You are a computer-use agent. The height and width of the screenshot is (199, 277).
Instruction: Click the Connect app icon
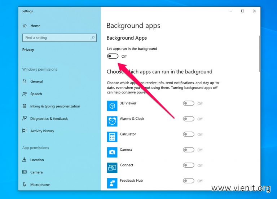(112, 168)
